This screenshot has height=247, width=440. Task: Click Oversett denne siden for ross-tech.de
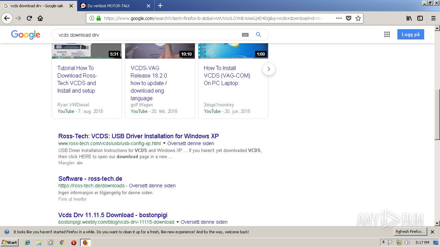pos(152,186)
